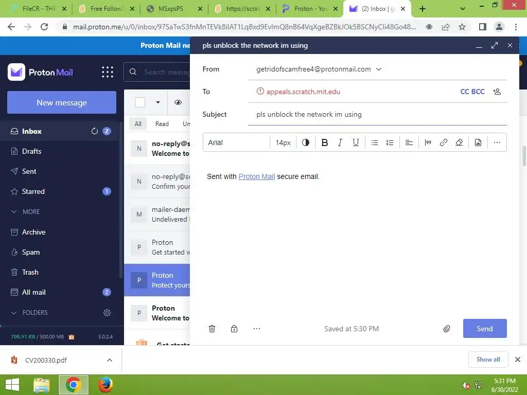The image size is (527, 395).
Task: Open options for the CV200330.pdf download
Action: [x=110, y=360]
